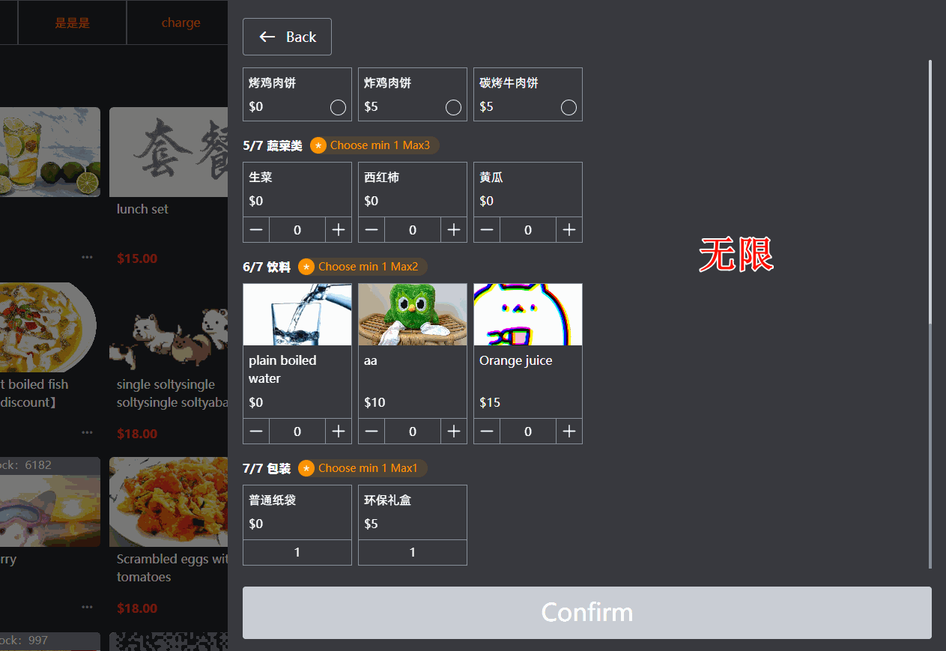Reduce Orange juice quantity with minus
The width and height of the screenshot is (946, 651).
(487, 432)
